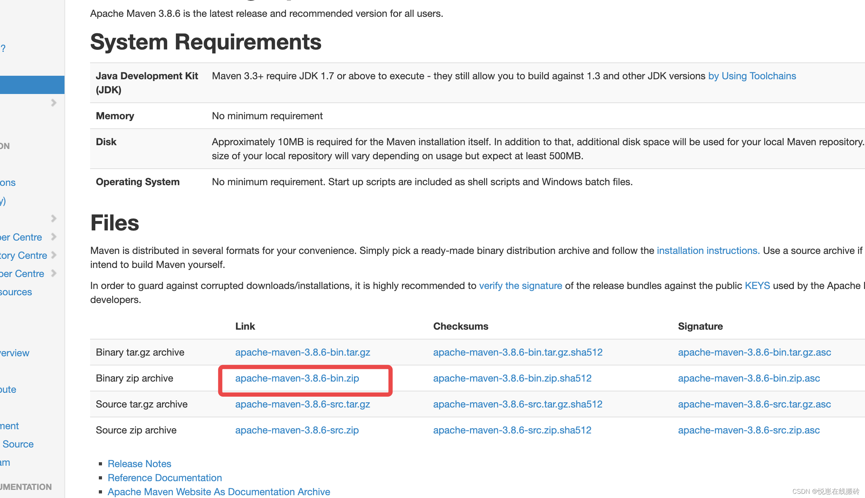
Task: Expand the chevron next to 'per Centre'
Action: click(x=54, y=273)
